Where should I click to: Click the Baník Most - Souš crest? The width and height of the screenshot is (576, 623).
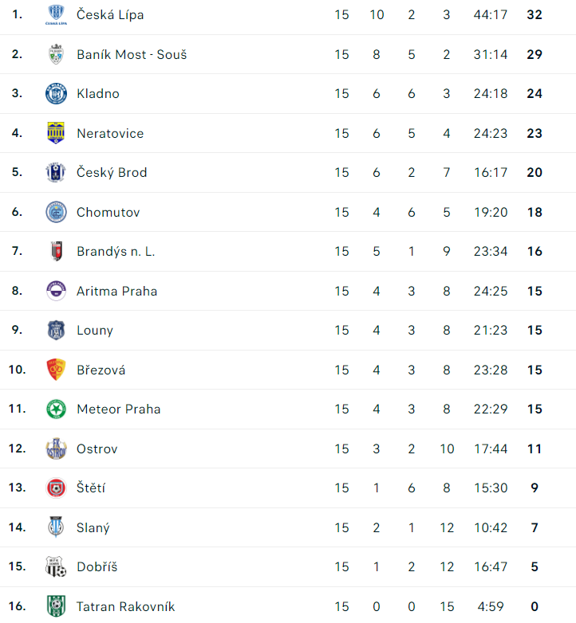point(56,54)
